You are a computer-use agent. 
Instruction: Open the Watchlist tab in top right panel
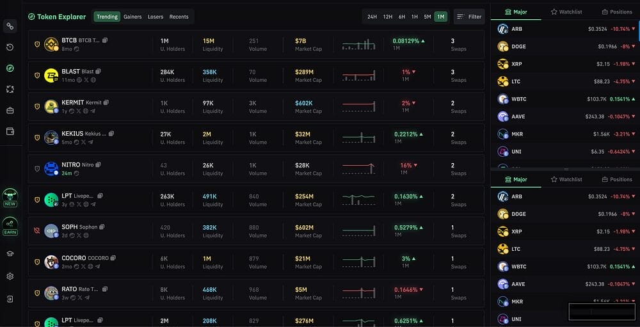566,12
